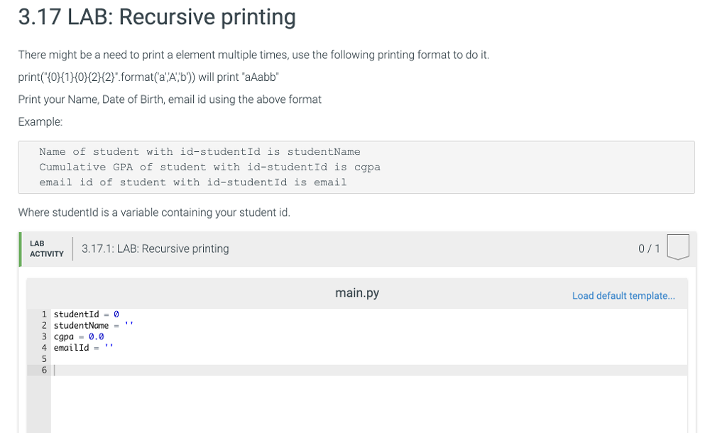Click the page heading 3.17 LAB: Recursive printing
727x433 pixels.
[x=157, y=17]
